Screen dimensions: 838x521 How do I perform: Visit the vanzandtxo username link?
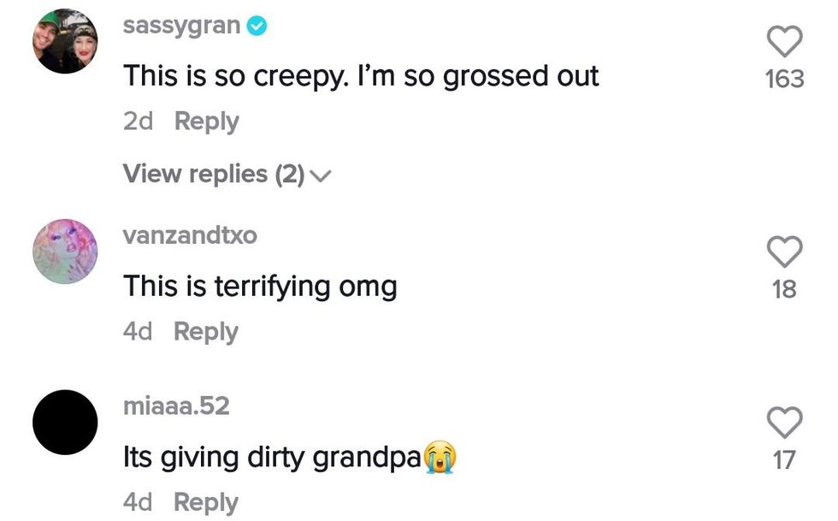click(x=190, y=236)
